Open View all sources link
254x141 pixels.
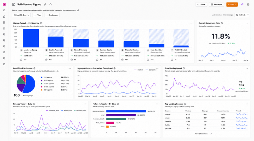pyautogui.click(x=203, y=134)
